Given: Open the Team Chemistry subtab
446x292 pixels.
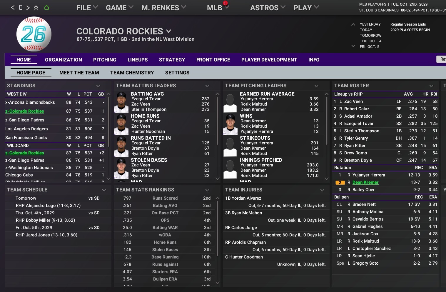Looking at the screenshot, I should pos(132,73).
